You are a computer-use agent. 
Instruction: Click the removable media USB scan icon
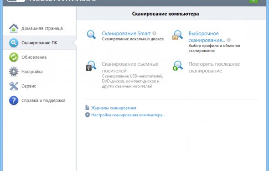point(91,66)
